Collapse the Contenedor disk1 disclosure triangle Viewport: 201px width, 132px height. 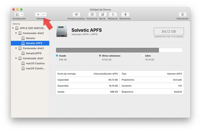16,58
